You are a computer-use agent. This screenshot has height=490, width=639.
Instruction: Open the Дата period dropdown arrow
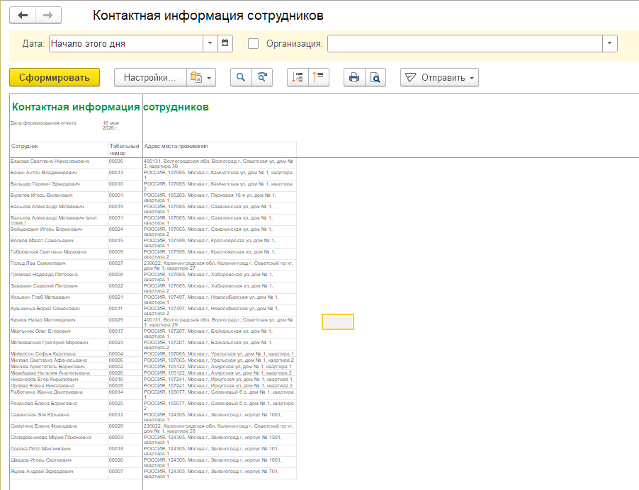click(210, 44)
